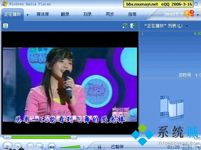Viewport: 201px width, 150px height.
Task: Click the now-playing options green icon
Action: pyautogui.click(x=5, y=26)
